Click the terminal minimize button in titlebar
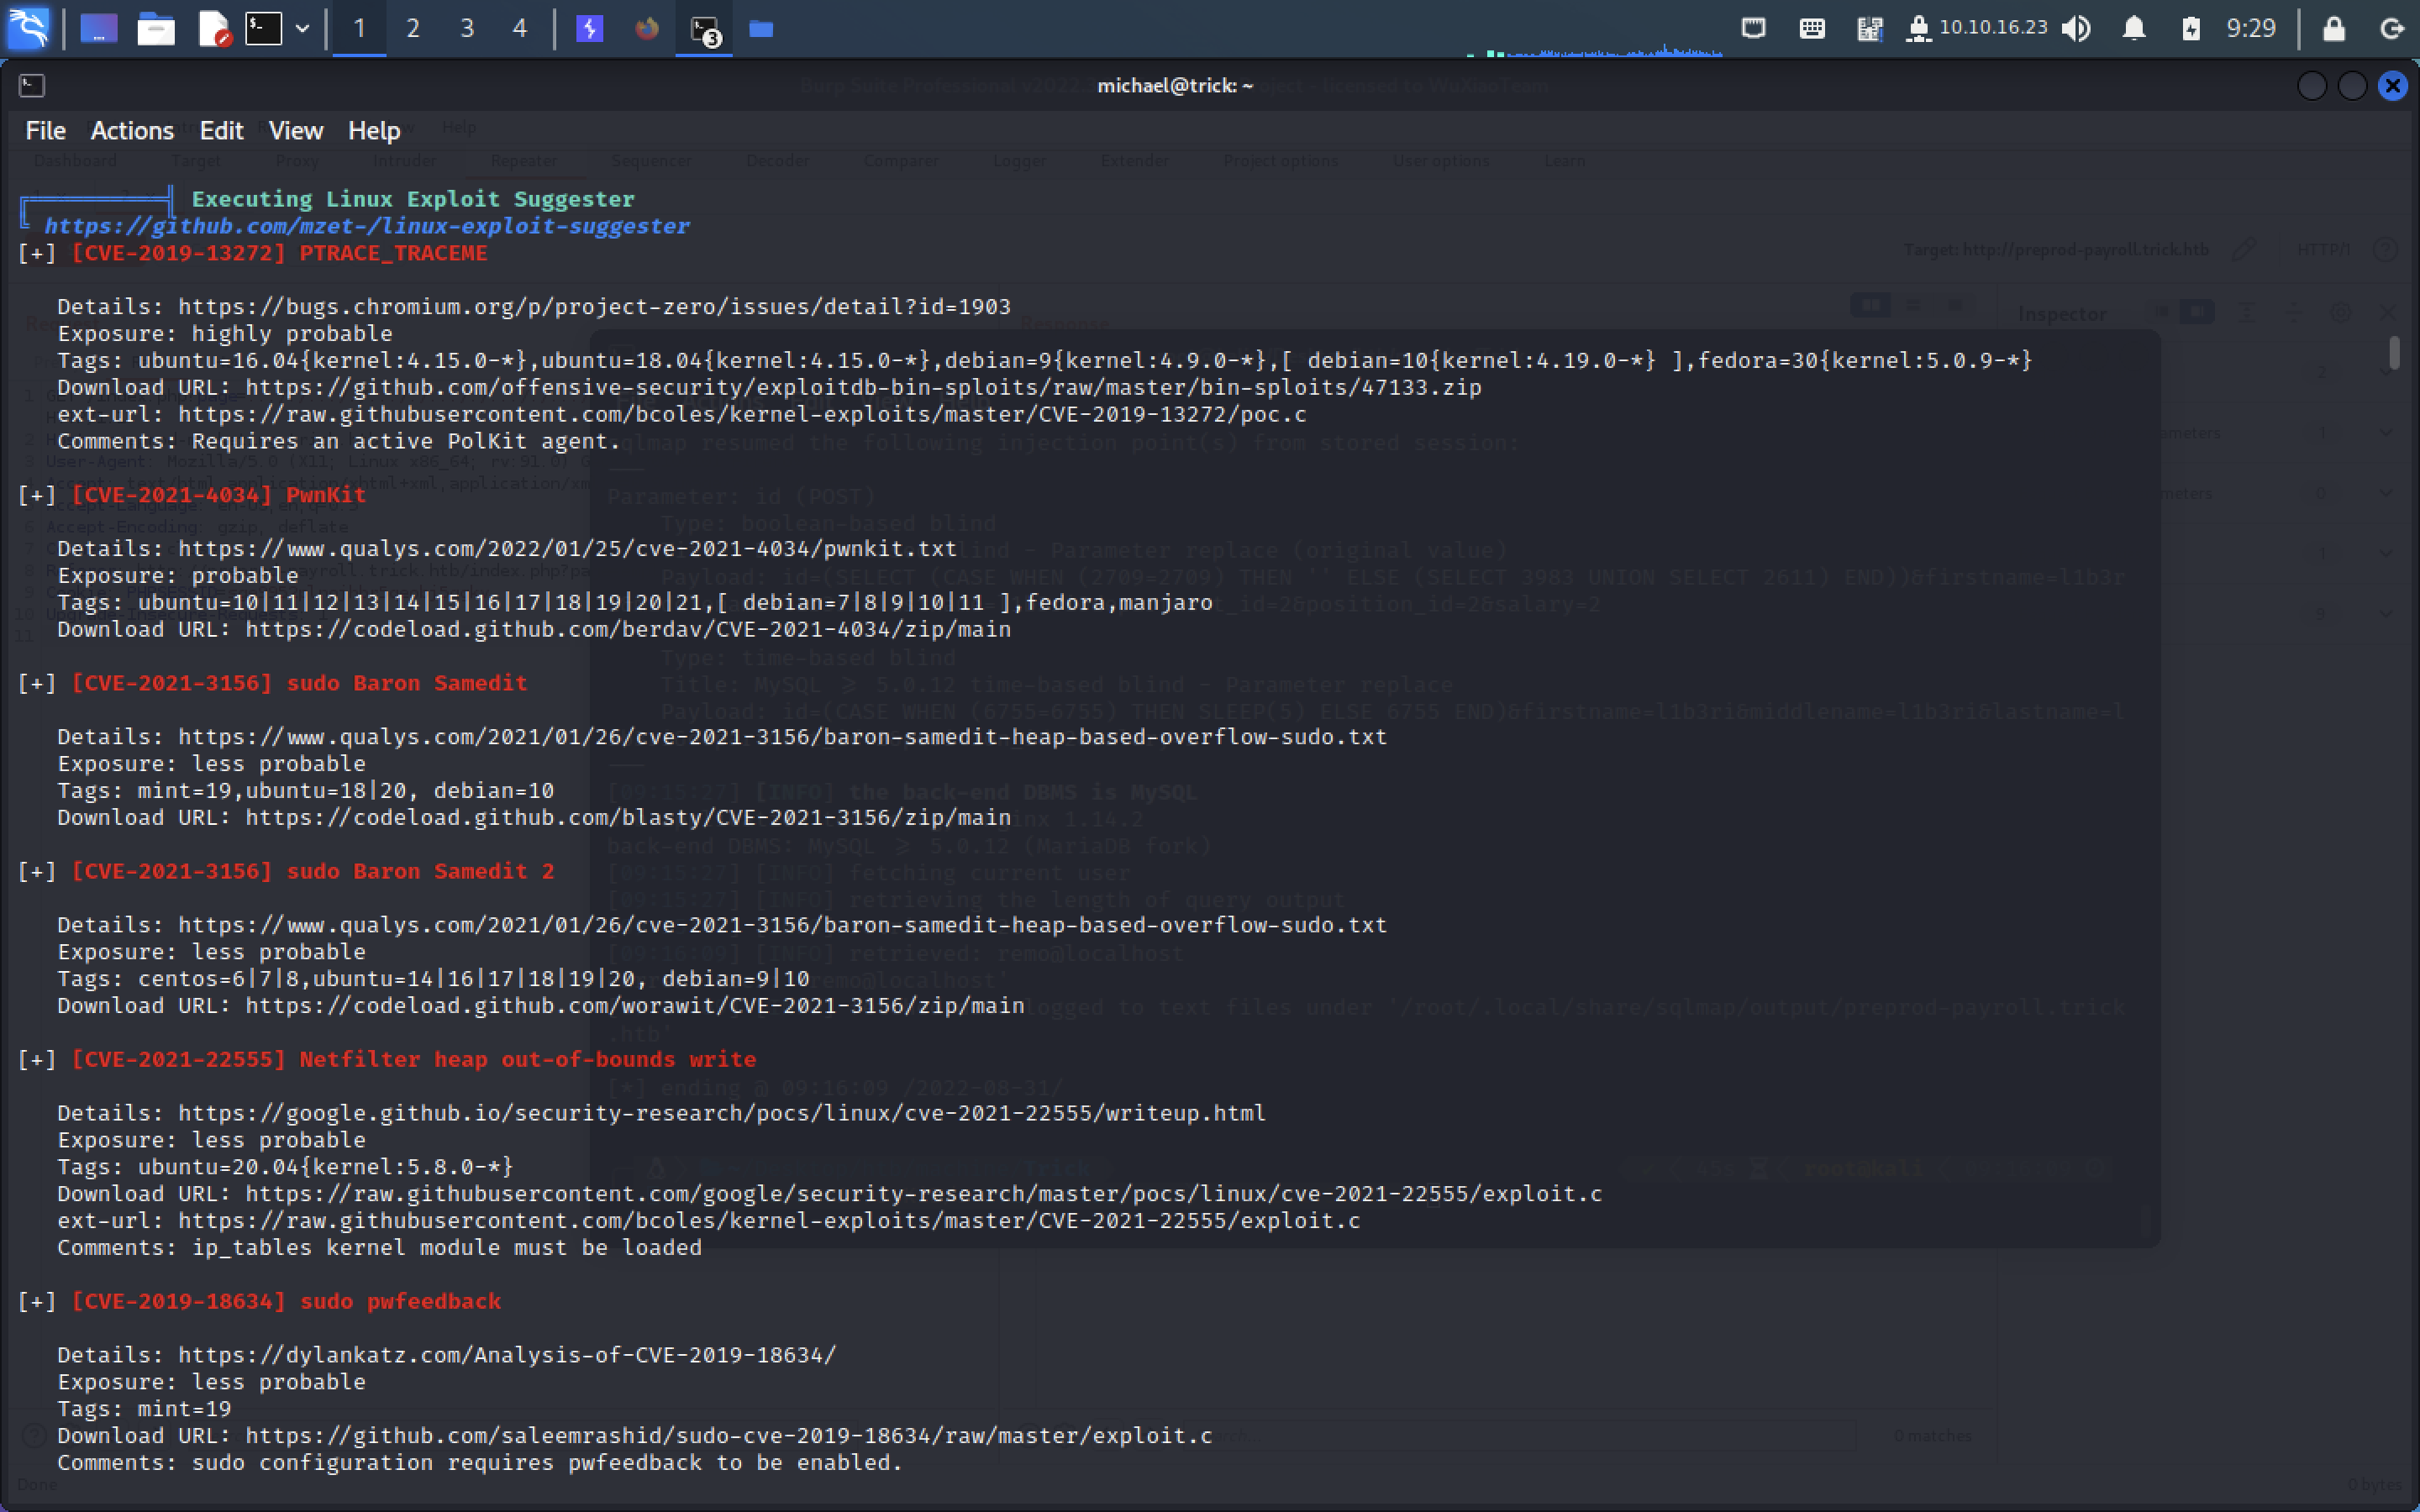This screenshot has height=1512, width=2420. coord(2312,86)
